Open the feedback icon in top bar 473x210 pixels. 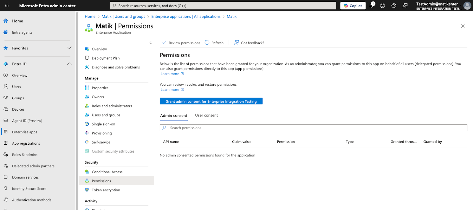[x=405, y=6]
